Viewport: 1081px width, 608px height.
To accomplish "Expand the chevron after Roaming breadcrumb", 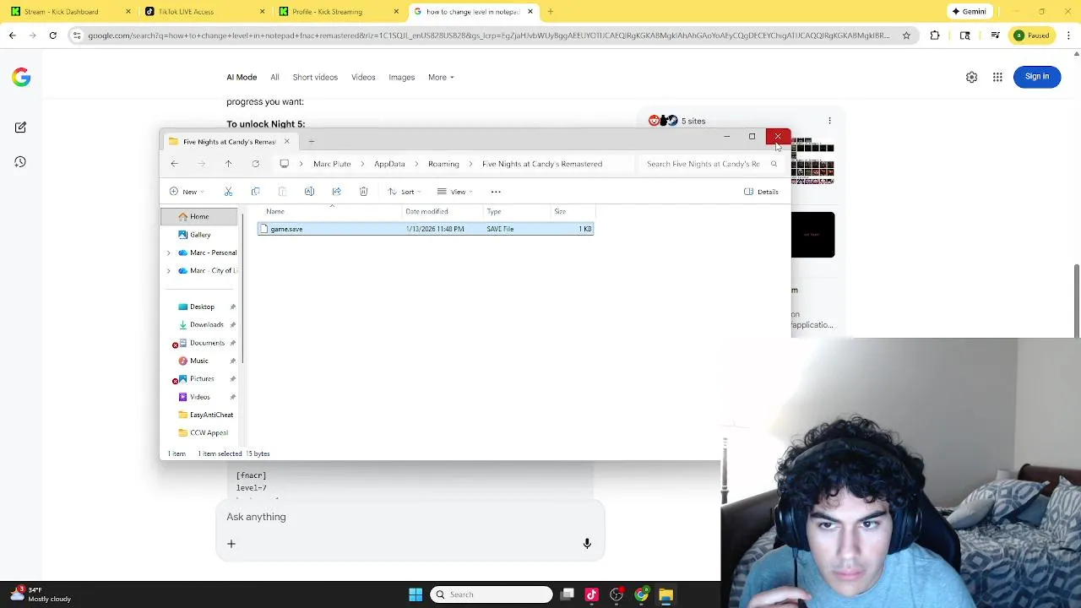I will pyautogui.click(x=470, y=164).
